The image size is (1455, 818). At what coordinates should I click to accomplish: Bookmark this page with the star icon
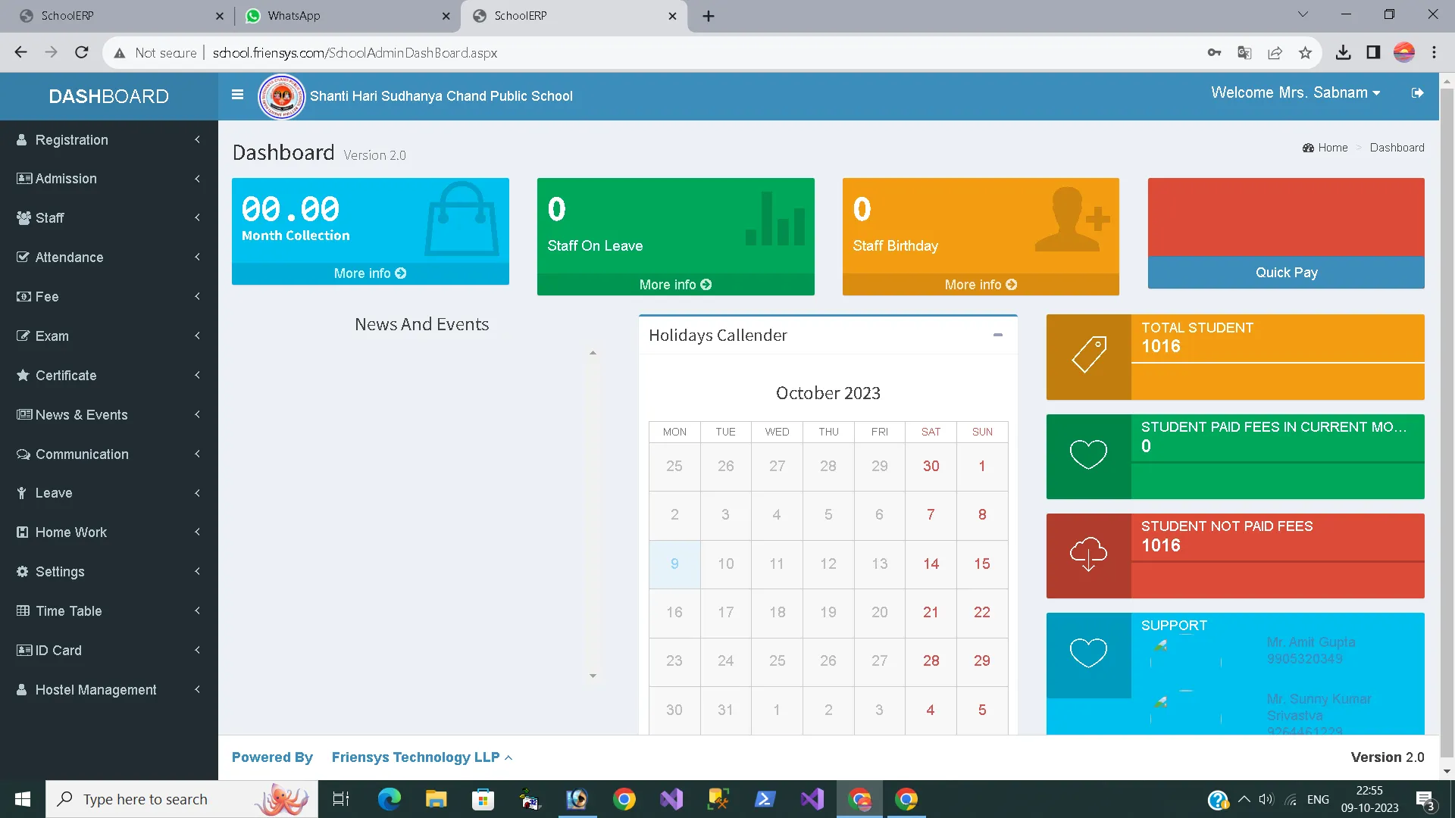(1305, 52)
